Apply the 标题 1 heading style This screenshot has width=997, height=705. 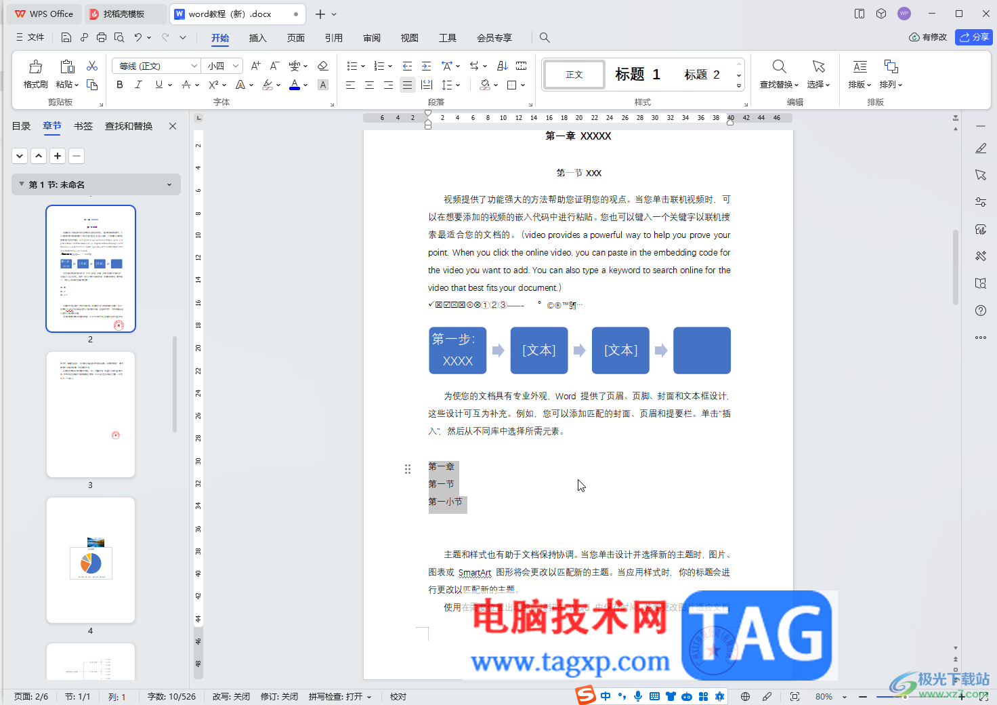point(637,74)
